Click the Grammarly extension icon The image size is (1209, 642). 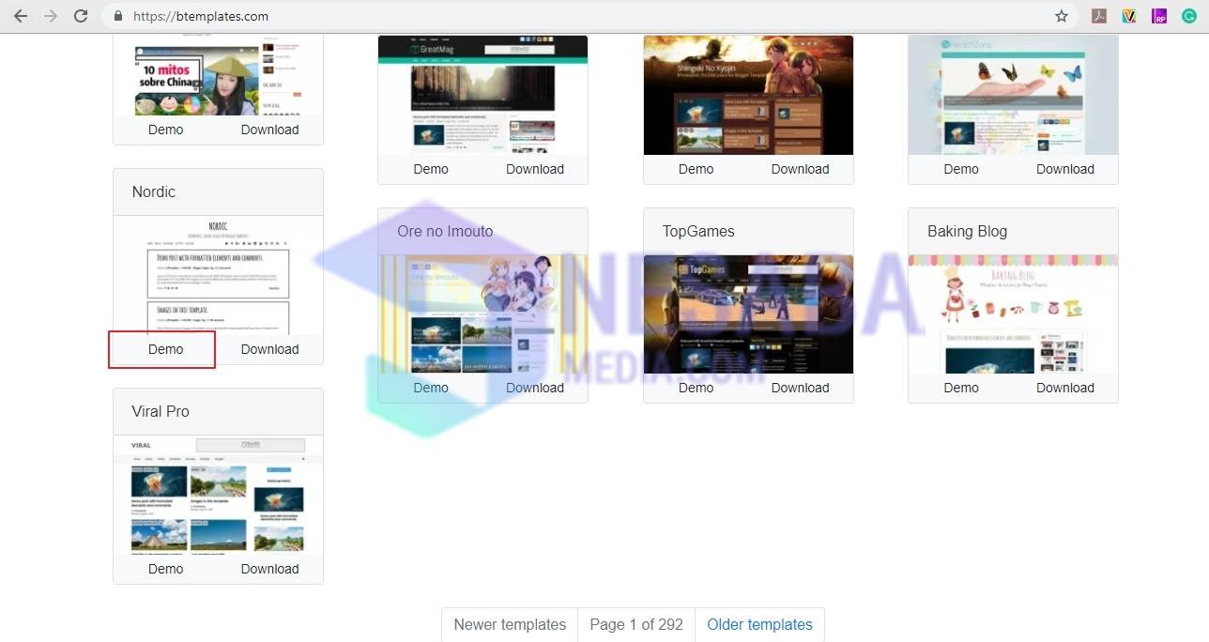(x=1189, y=16)
